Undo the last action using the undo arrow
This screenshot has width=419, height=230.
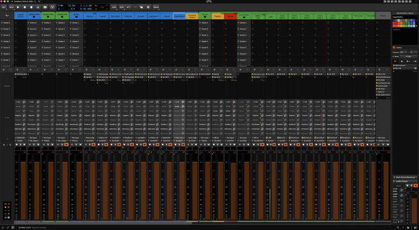[129, 7]
